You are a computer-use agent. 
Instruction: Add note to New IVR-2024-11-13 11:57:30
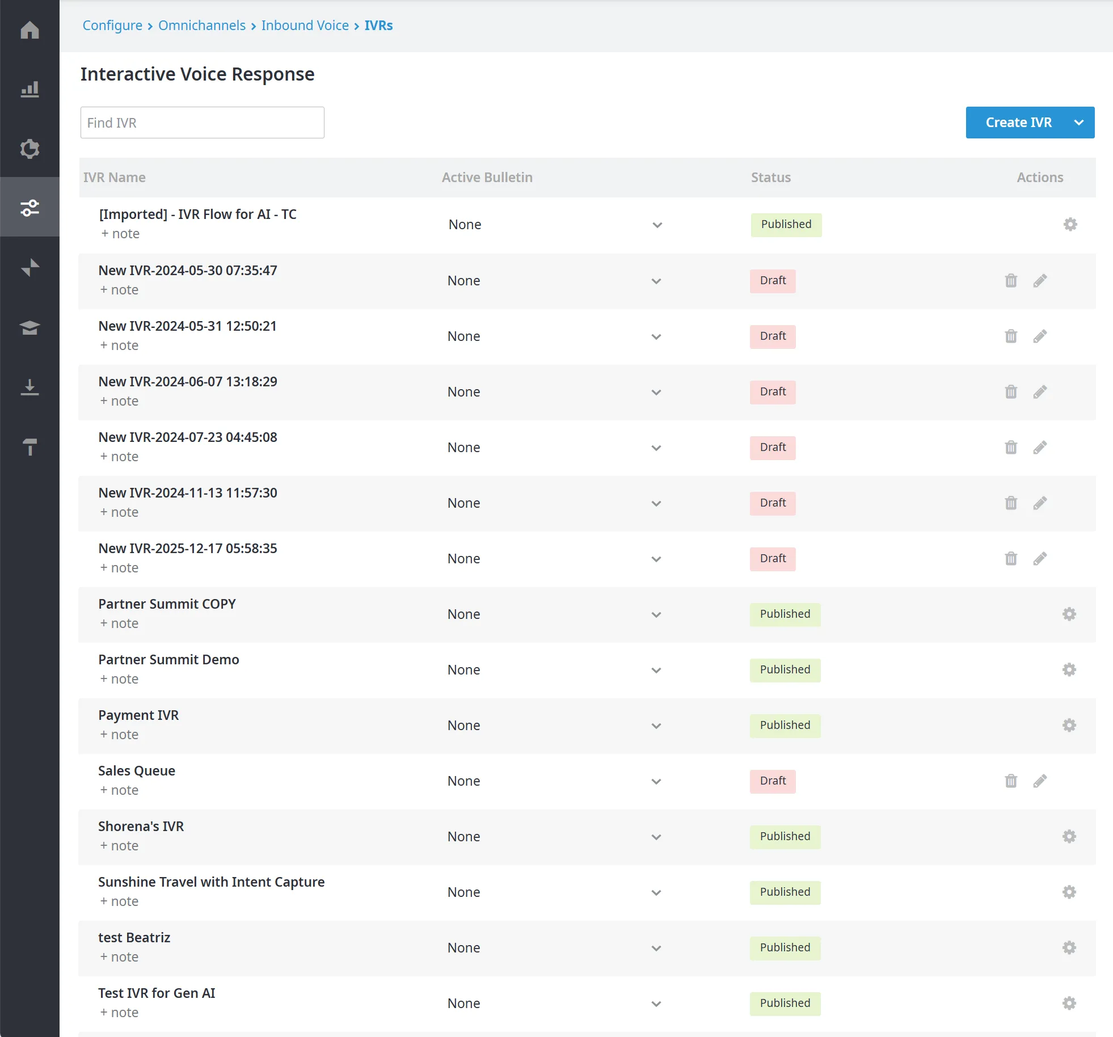coord(119,512)
